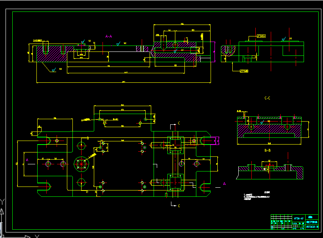Pick the upper B section letter in plan view

[x=88, y=138]
